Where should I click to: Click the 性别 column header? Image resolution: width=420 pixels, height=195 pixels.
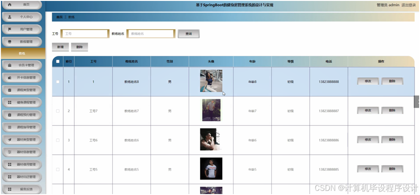169,61
